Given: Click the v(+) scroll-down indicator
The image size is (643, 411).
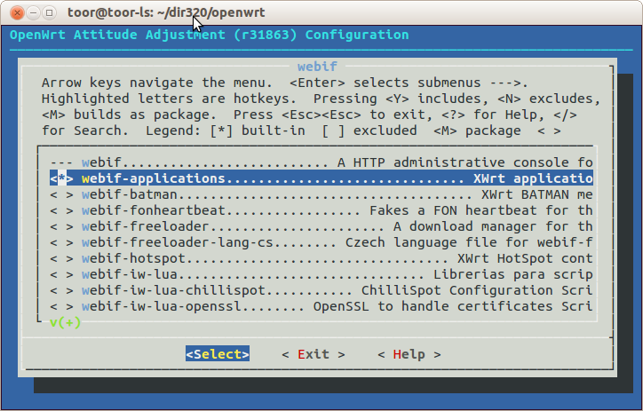Looking at the screenshot, I should click(65, 322).
